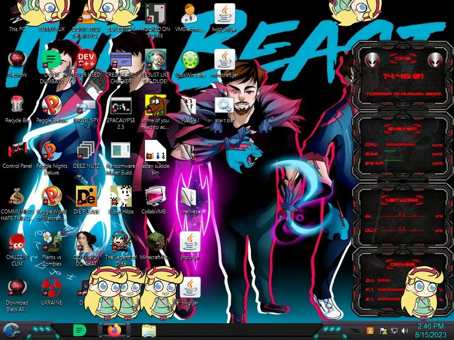Image resolution: width=454 pixels, height=340 pixels.
Task: Click the orange Java tray icon
Action: click(x=370, y=331)
